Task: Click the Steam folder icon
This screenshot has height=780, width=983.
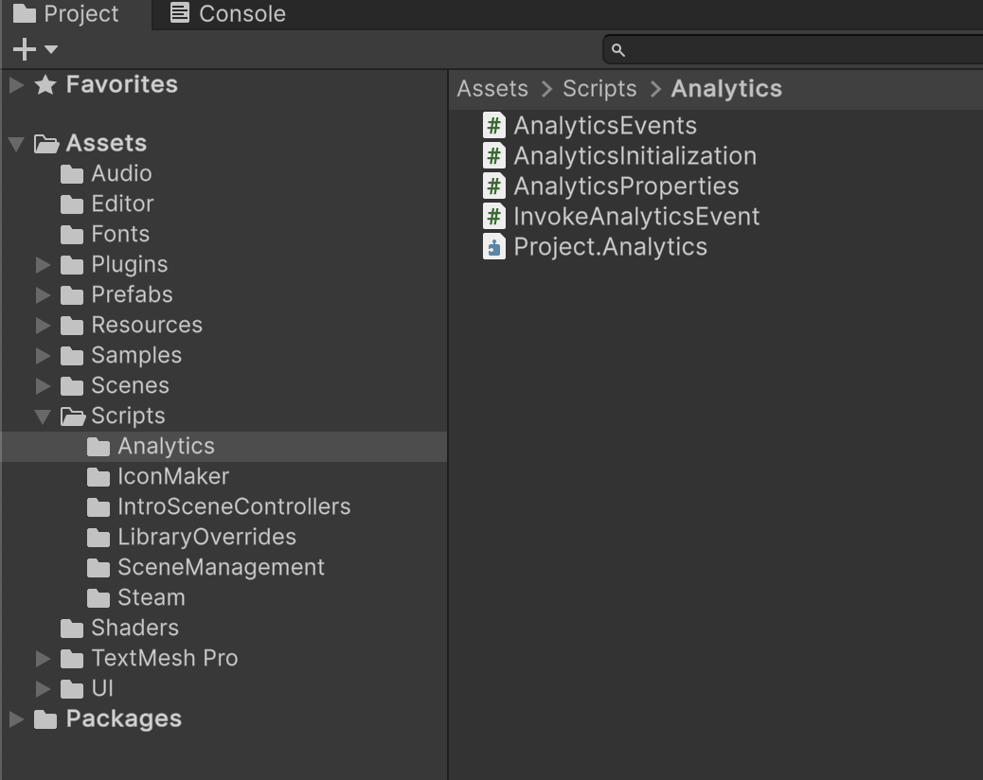Action: (x=98, y=597)
